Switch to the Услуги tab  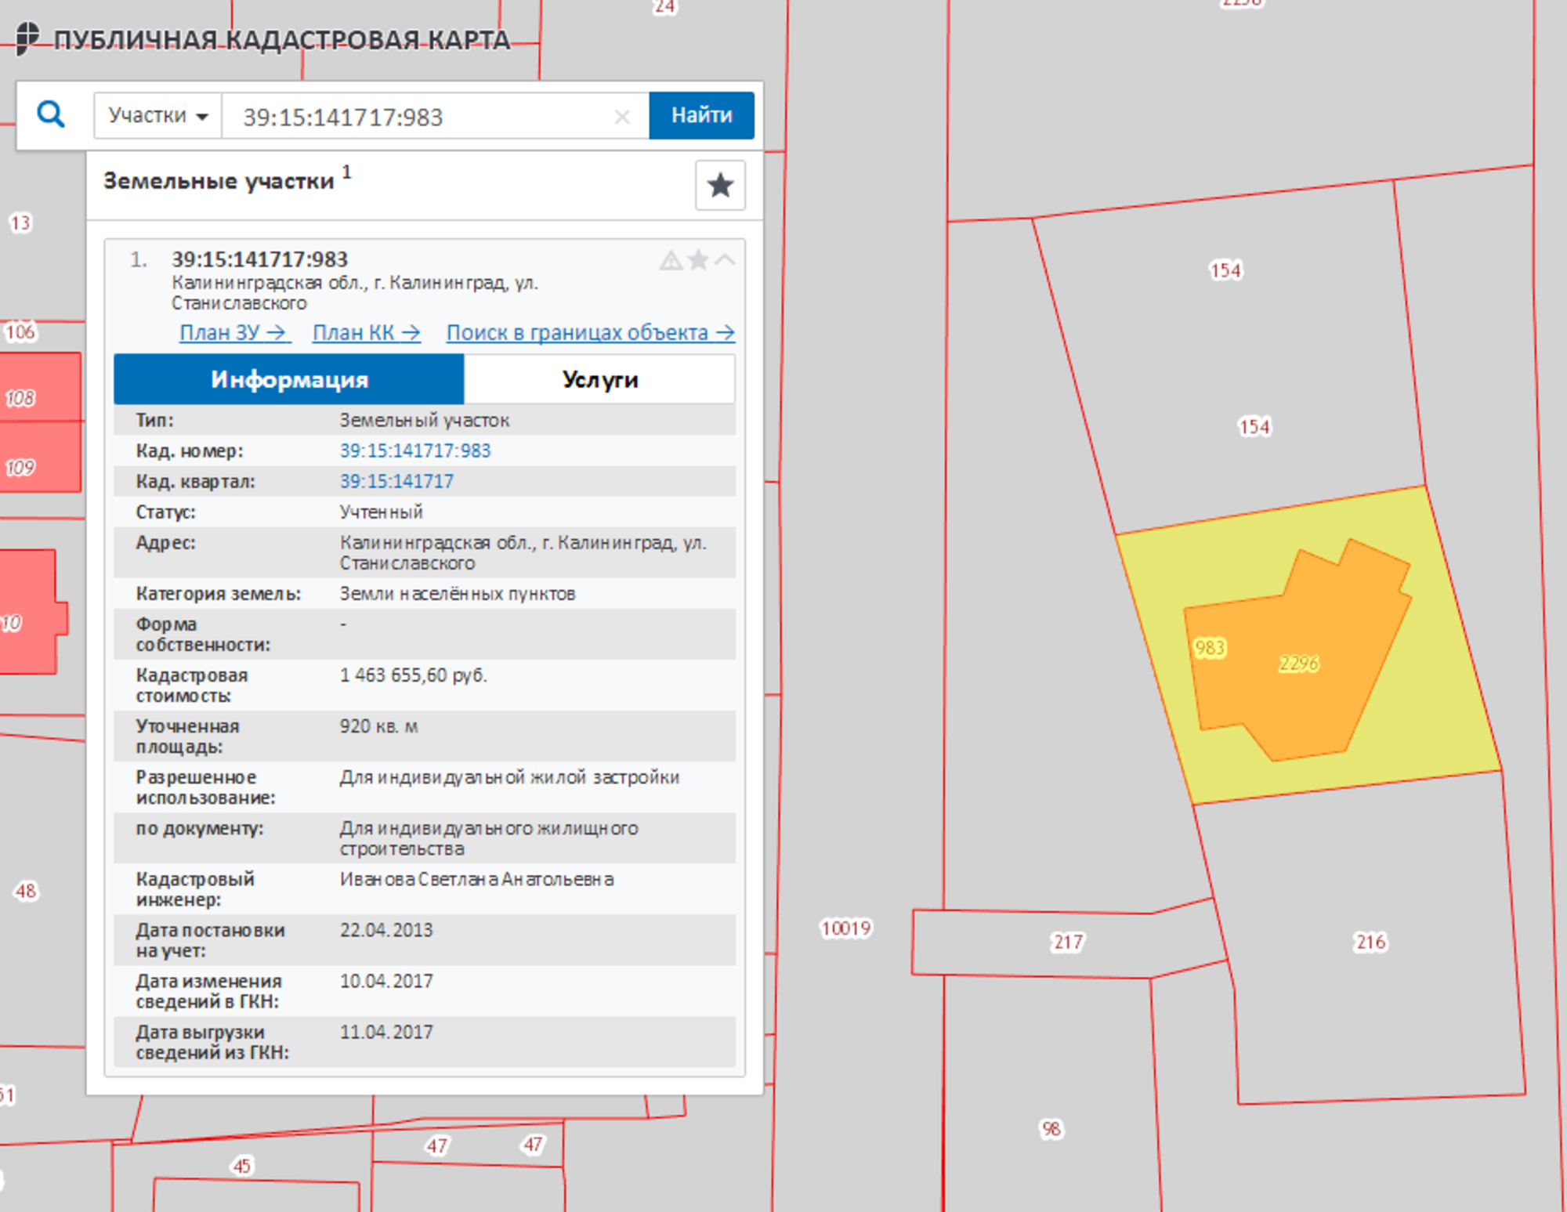(599, 379)
